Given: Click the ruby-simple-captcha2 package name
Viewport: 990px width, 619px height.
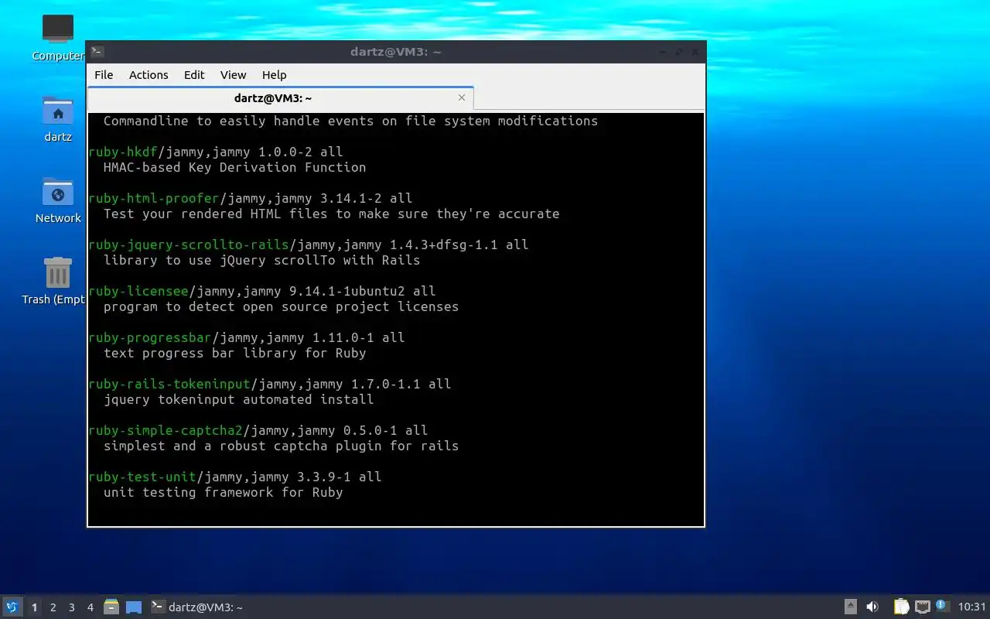Looking at the screenshot, I should (x=166, y=430).
